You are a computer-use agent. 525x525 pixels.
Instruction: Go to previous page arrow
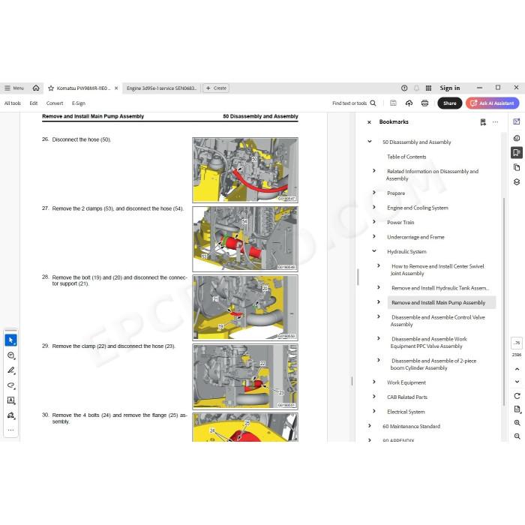point(517,369)
